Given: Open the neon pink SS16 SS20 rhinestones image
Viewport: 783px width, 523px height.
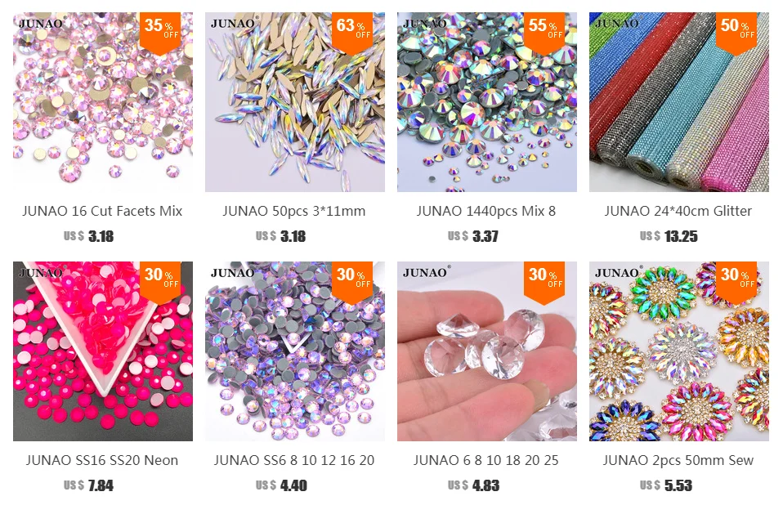Looking at the screenshot, I should tap(102, 351).
